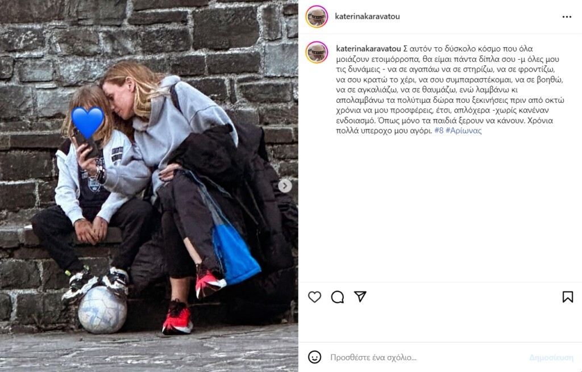Focus the Προσθέστε ένα σχόλιο comment field

click(x=427, y=358)
